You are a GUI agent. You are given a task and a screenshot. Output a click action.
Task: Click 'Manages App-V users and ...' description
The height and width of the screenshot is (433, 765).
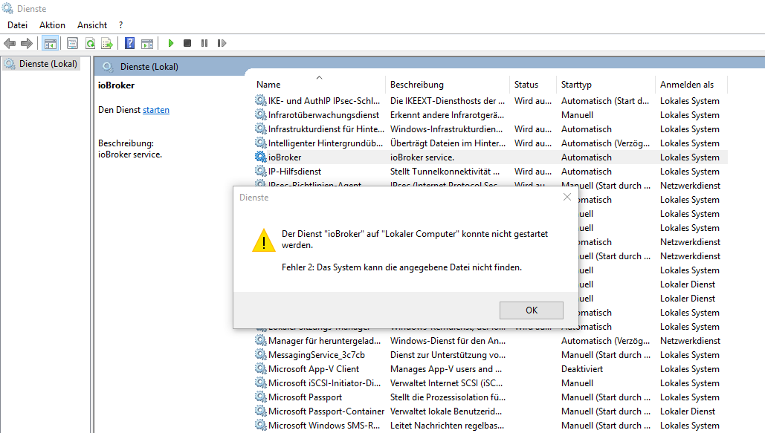446,368
